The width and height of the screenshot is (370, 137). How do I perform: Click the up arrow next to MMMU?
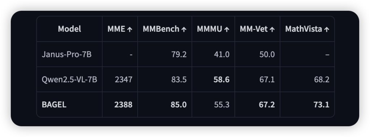227,30
